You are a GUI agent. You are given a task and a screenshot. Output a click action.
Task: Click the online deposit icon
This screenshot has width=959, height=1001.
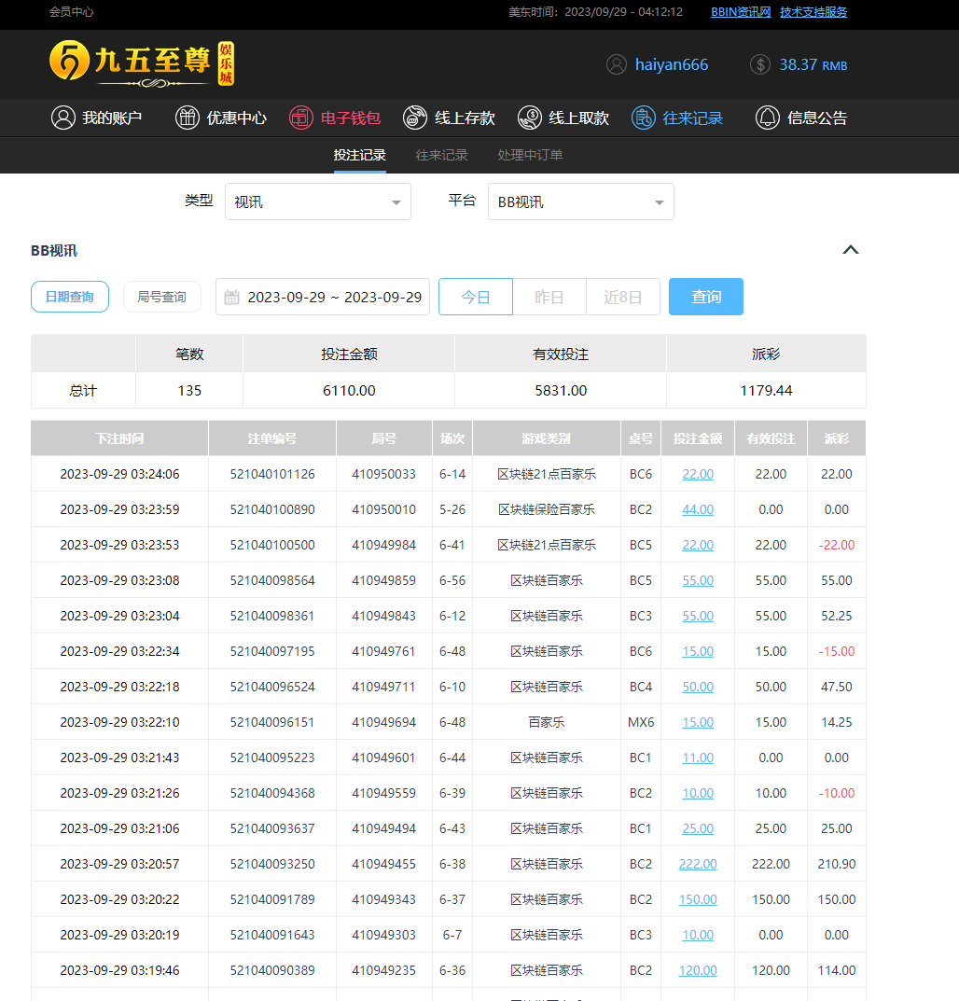415,118
